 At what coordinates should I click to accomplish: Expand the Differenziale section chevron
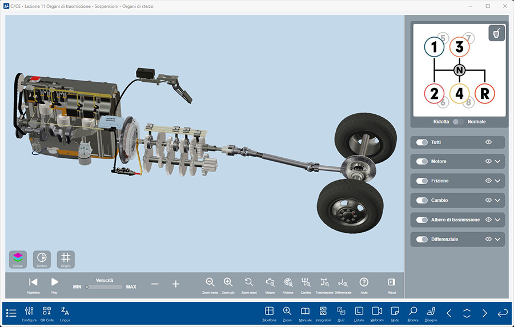498,240
